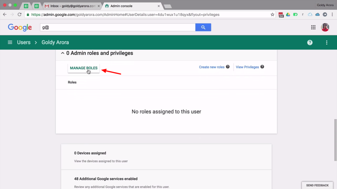Click the Goldy Arora Chrome profile button

(325, 5)
